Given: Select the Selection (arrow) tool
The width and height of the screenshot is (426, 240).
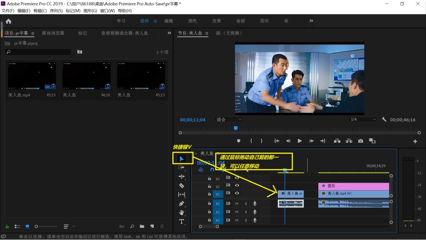Looking at the screenshot, I should [x=182, y=158].
